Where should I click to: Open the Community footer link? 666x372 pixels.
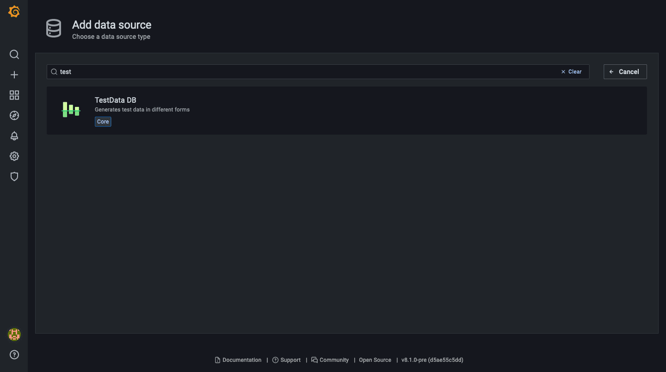pos(330,360)
